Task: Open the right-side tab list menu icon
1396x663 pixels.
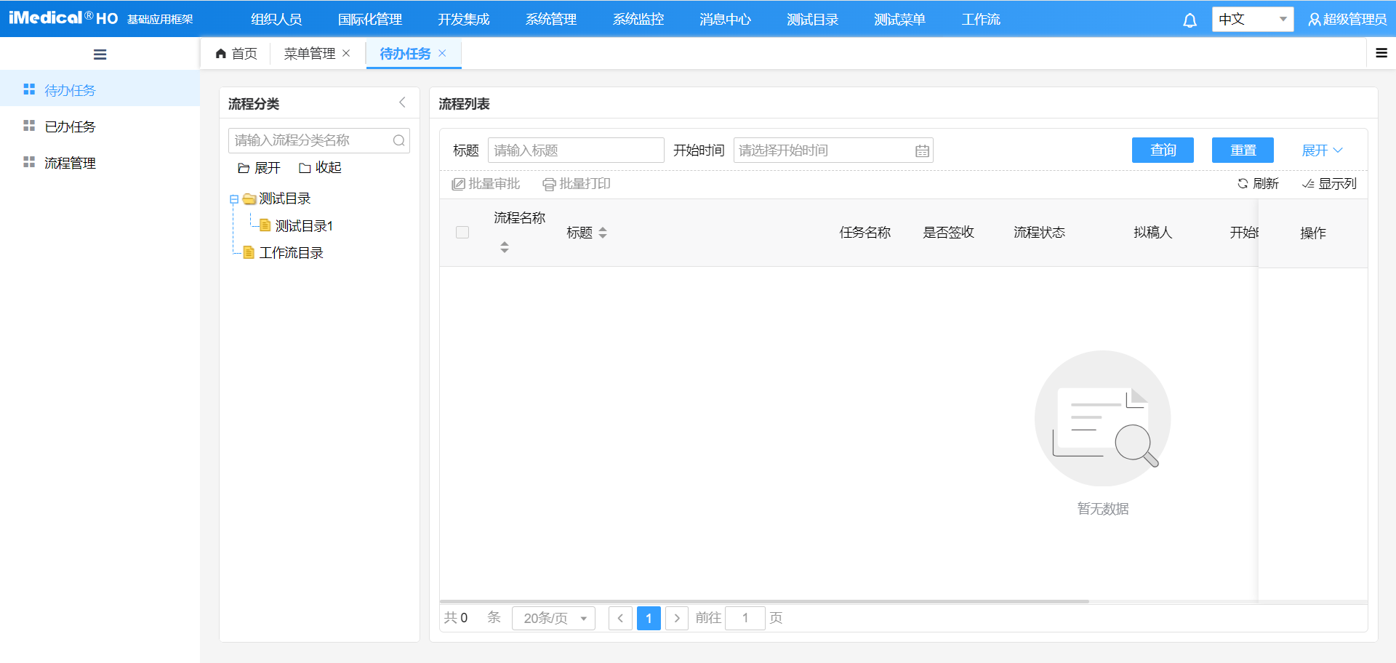Action: pyautogui.click(x=1381, y=53)
